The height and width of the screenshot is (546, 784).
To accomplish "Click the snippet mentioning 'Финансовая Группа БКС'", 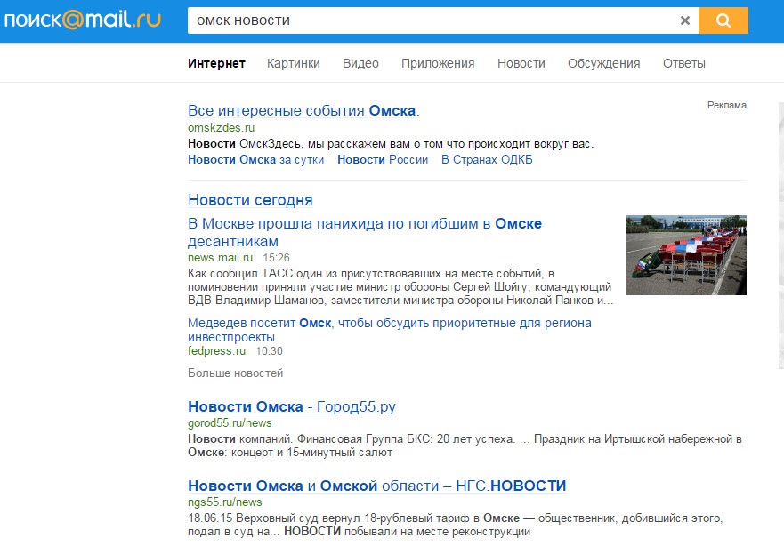I will pos(465,446).
